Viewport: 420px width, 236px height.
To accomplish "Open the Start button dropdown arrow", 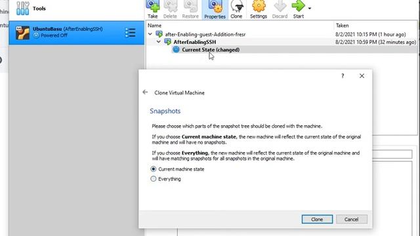I will 309,9.
